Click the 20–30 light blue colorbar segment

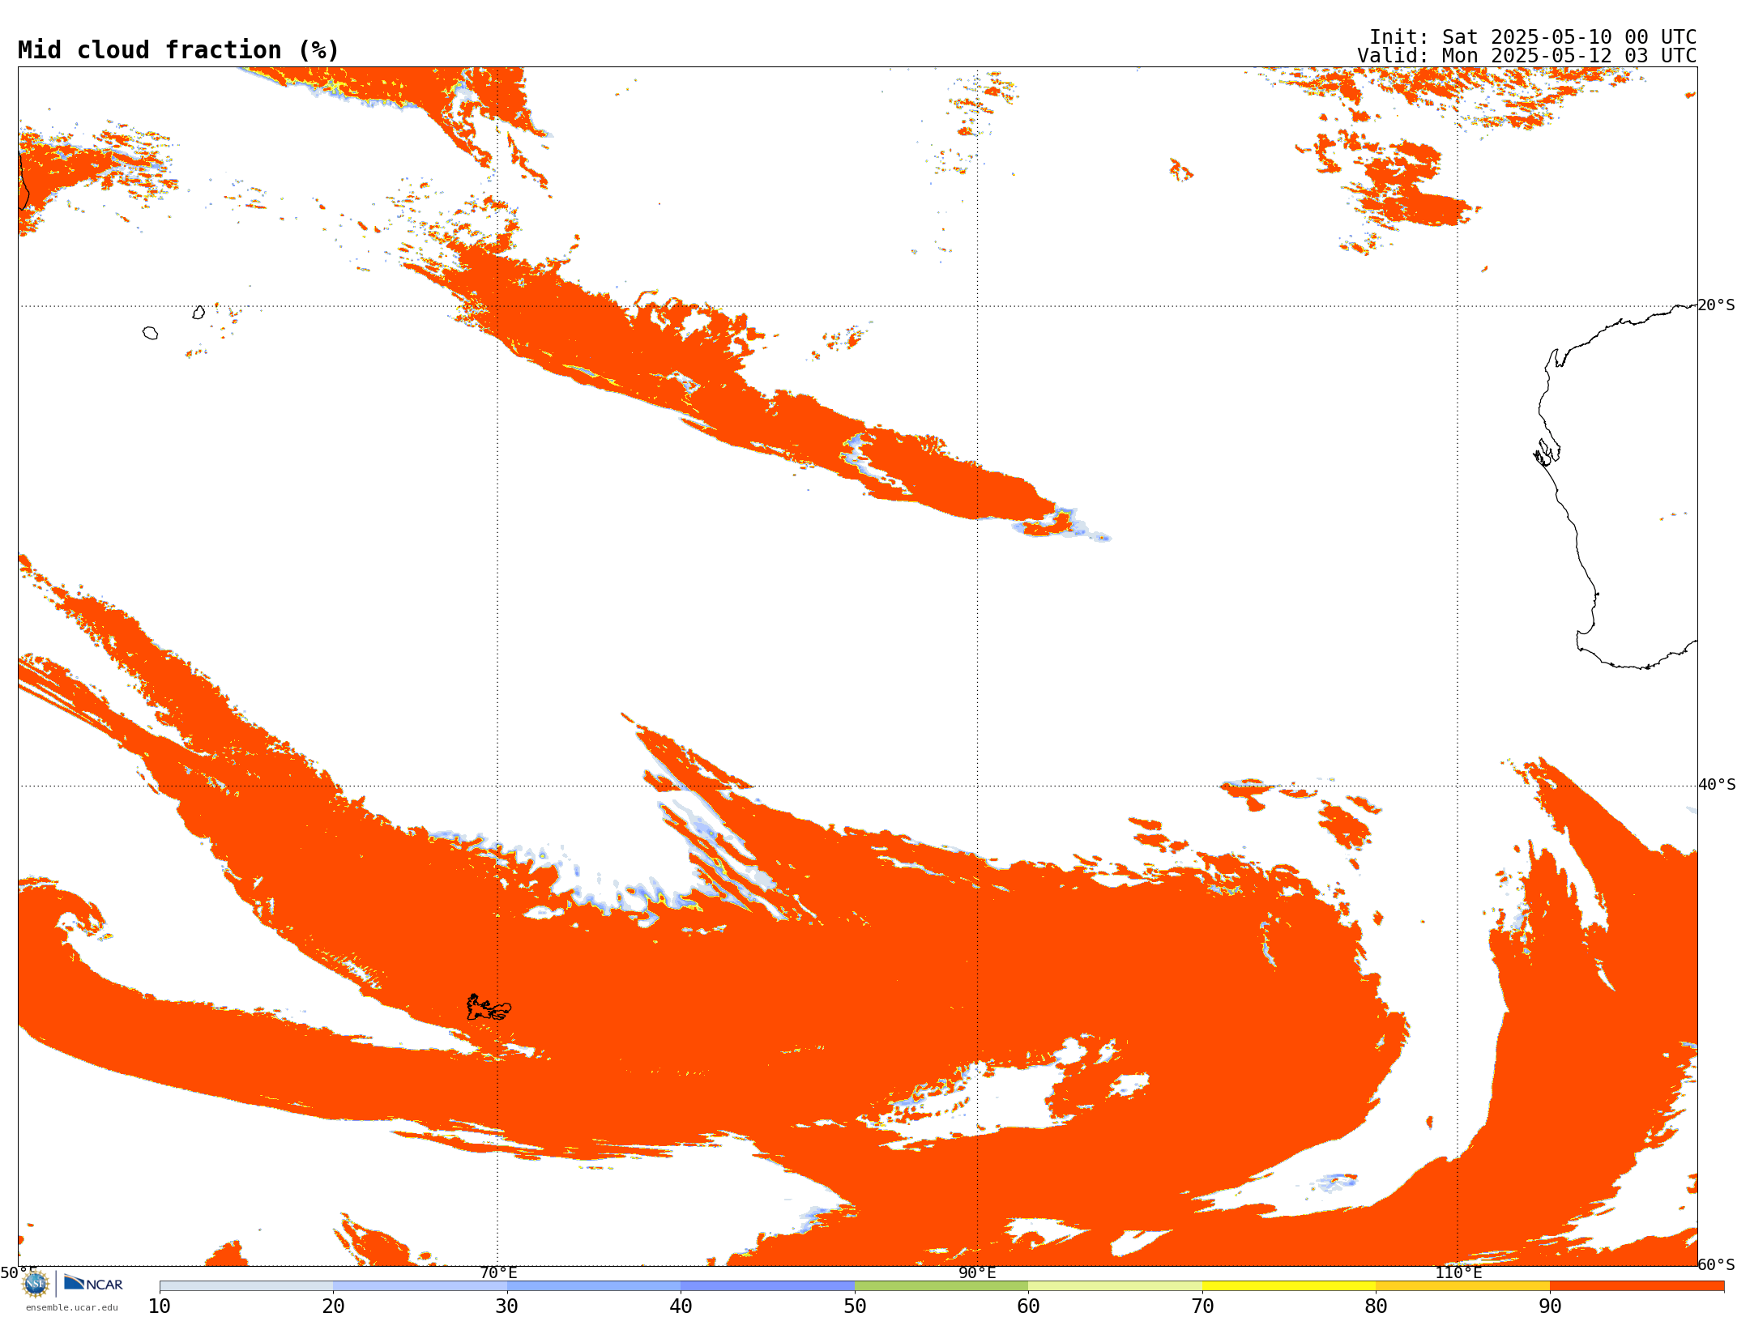tap(420, 1286)
